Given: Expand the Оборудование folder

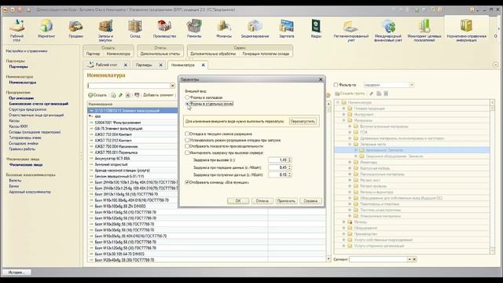Looking at the screenshot, I should point(344,228).
